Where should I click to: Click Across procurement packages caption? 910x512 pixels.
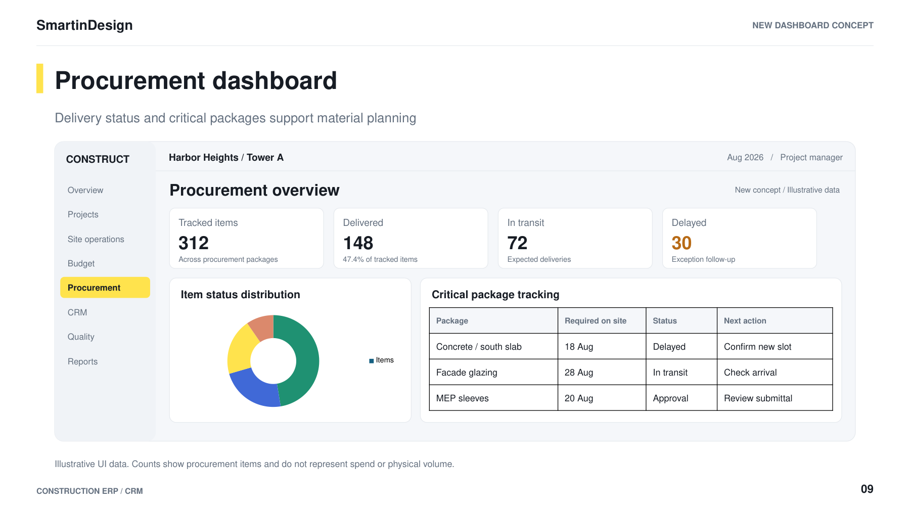click(228, 259)
